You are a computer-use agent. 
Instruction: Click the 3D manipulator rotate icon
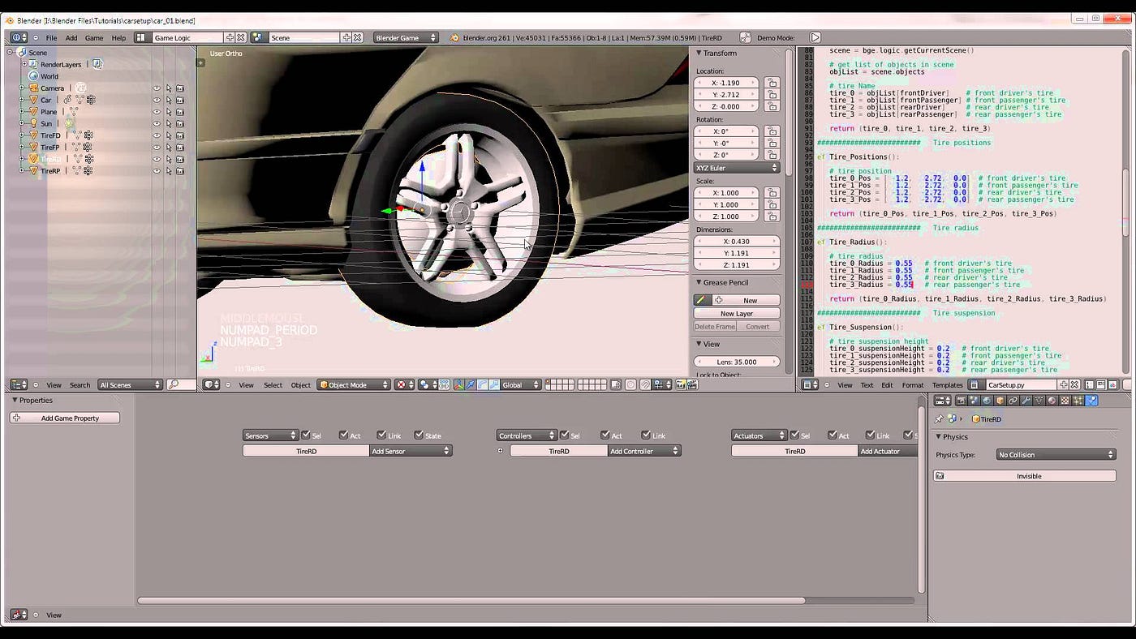484,385
